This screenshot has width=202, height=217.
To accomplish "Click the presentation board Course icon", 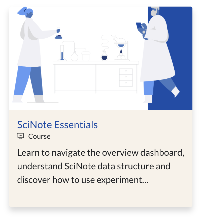I will point(21,136).
